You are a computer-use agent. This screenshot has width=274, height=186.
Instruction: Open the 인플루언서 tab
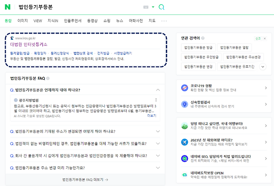click(73, 21)
